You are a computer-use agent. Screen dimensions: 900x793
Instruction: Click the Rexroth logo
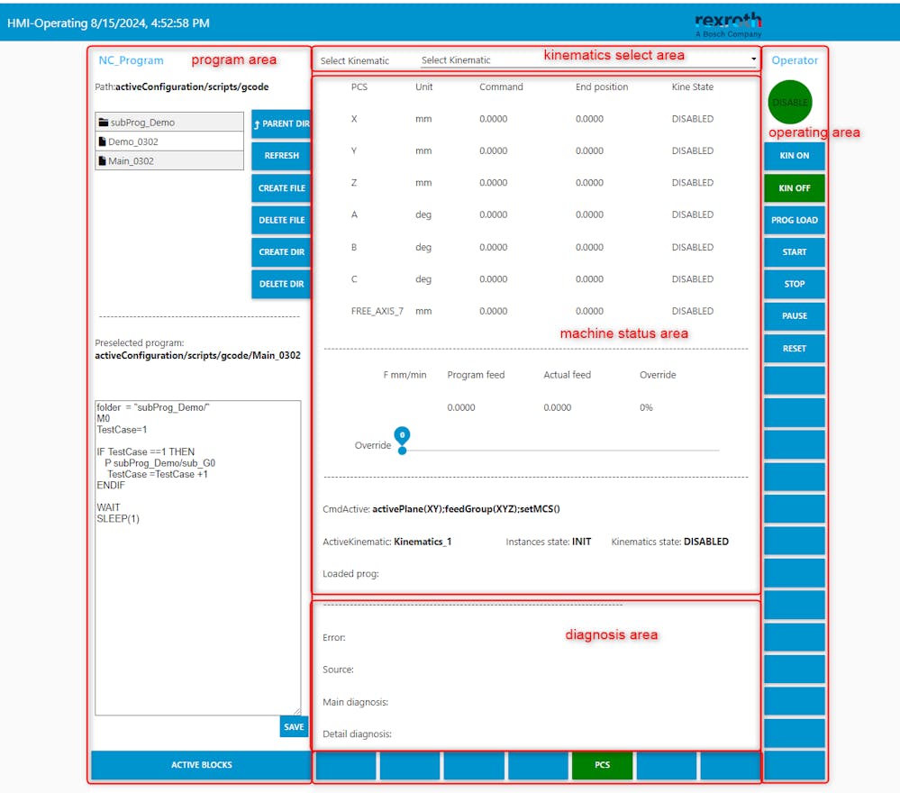729,24
